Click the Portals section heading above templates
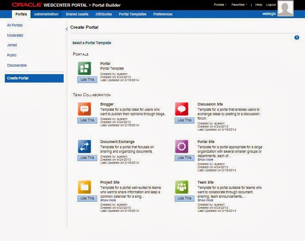Screen dimensions: 305x241 click(80, 54)
